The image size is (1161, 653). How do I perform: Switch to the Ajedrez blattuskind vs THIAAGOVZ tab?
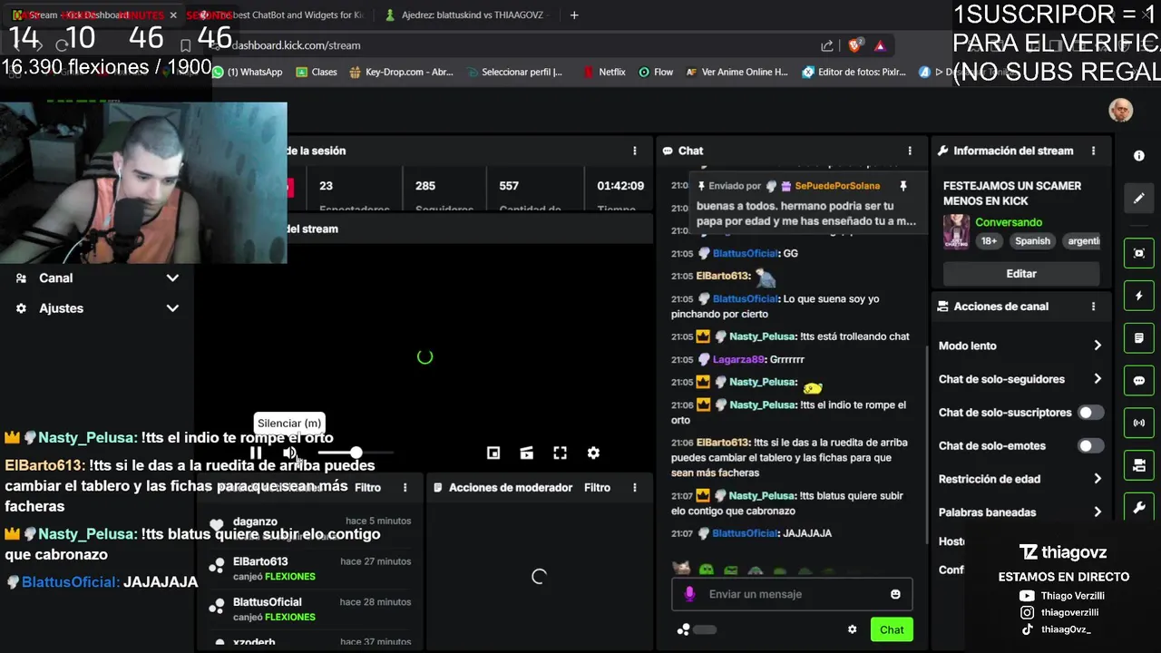click(x=467, y=15)
